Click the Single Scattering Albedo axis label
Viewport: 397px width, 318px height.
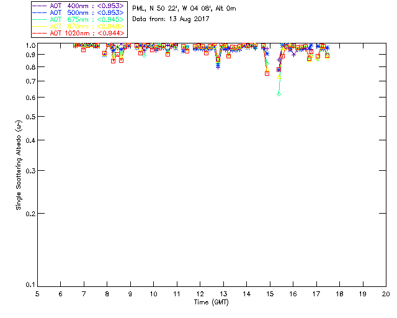19,165
